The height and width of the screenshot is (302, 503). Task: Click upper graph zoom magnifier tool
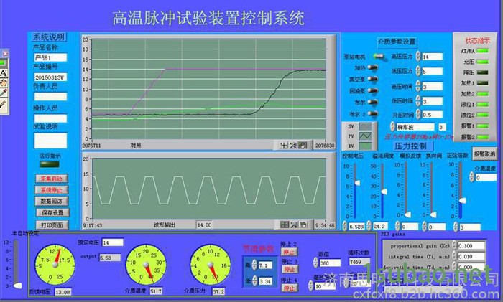(293, 146)
